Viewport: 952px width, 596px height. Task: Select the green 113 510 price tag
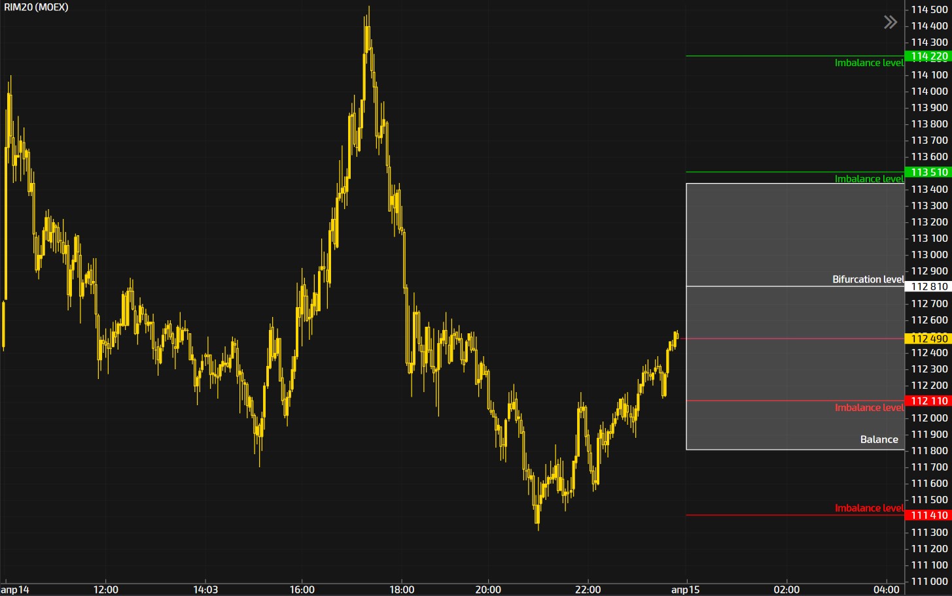(x=928, y=172)
